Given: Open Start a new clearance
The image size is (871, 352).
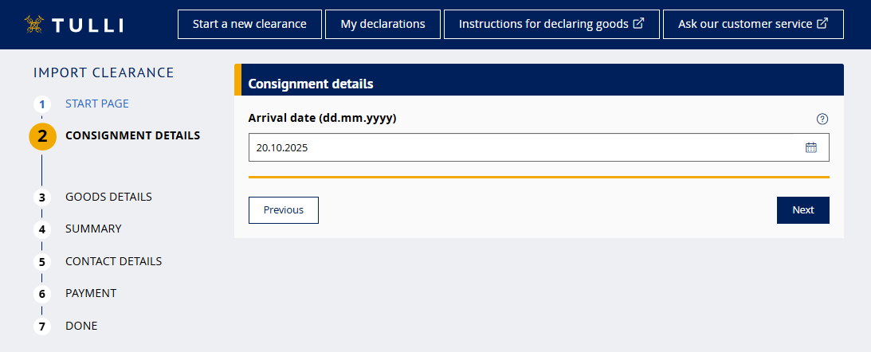Looking at the screenshot, I should [249, 24].
